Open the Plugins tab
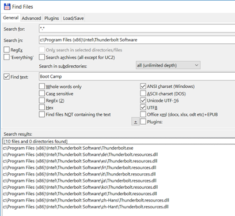 52,18
